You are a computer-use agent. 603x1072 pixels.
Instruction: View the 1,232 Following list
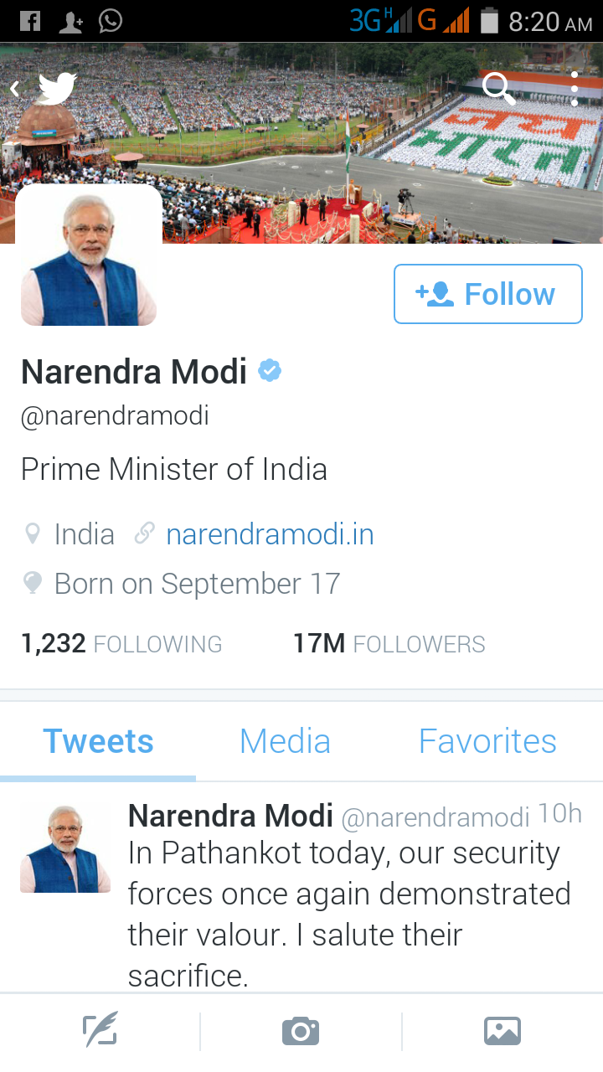121,643
